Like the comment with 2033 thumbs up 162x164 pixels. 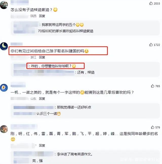151,4
